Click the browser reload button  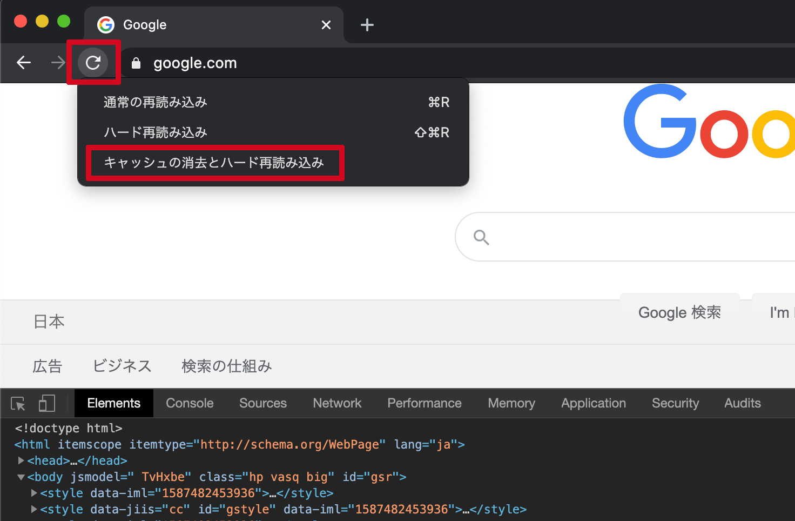click(93, 63)
